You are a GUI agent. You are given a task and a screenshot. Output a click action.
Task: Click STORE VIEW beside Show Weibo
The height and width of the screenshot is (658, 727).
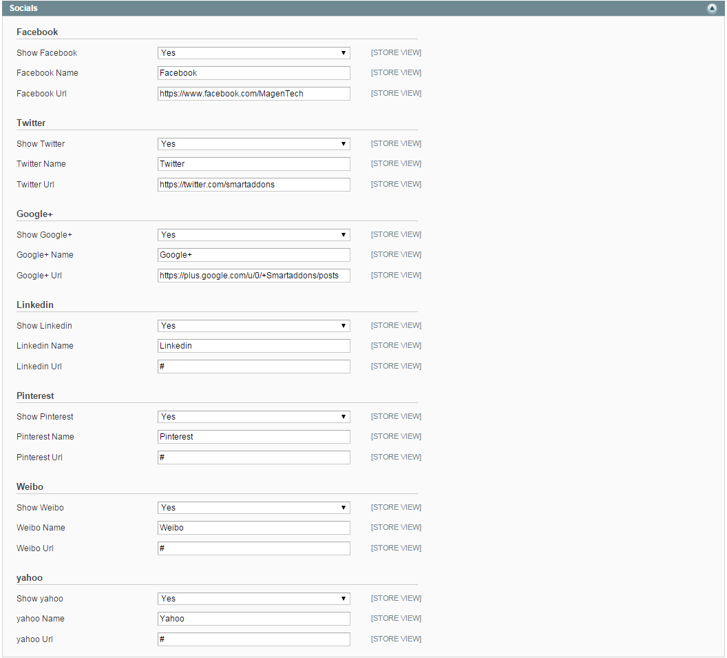(396, 507)
